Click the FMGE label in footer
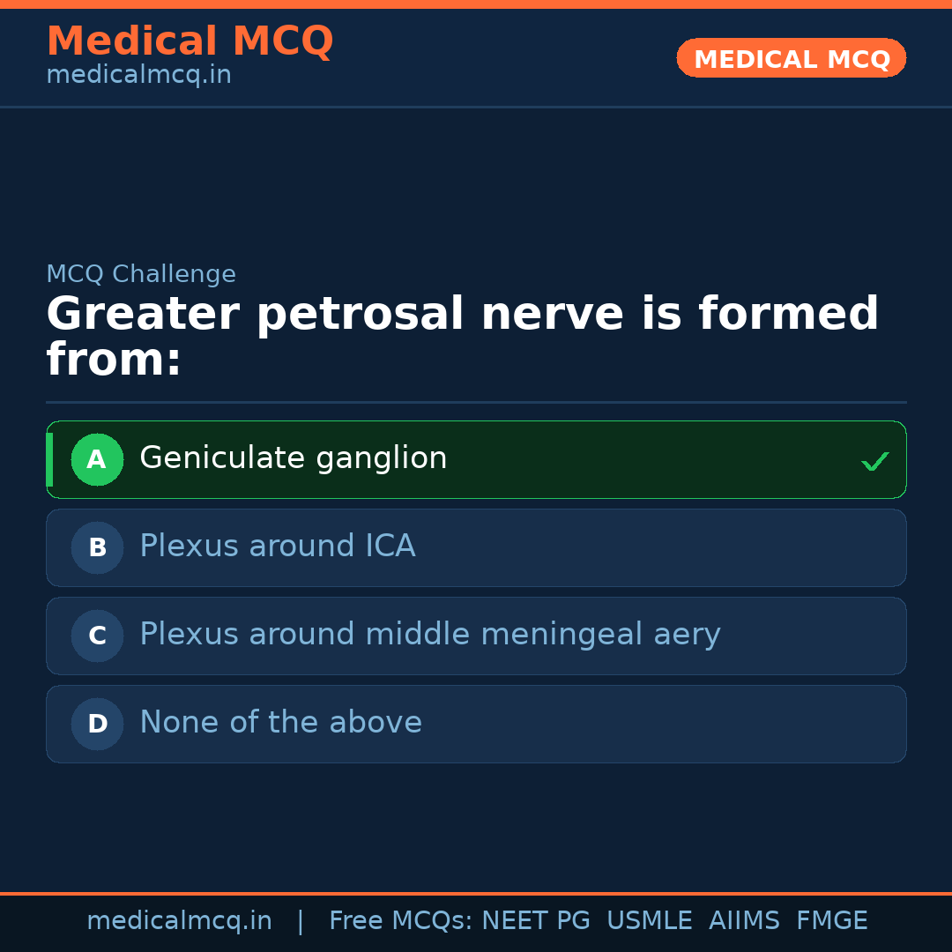 (832, 921)
